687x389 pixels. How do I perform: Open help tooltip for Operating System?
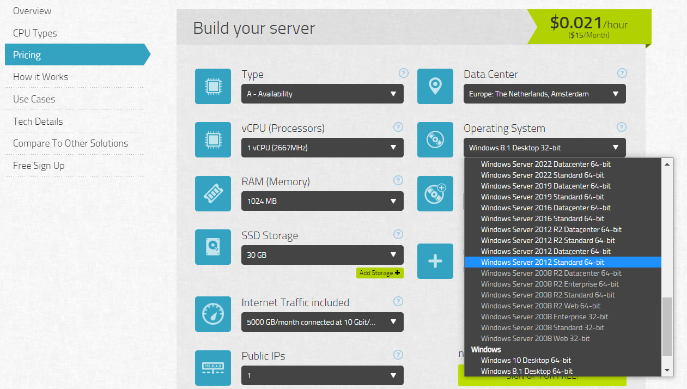(x=622, y=127)
